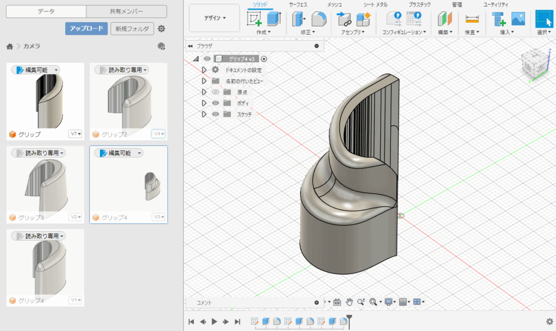556x331 pixels.
Task: Click the Extrude tool icon
Action: point(274,20)
